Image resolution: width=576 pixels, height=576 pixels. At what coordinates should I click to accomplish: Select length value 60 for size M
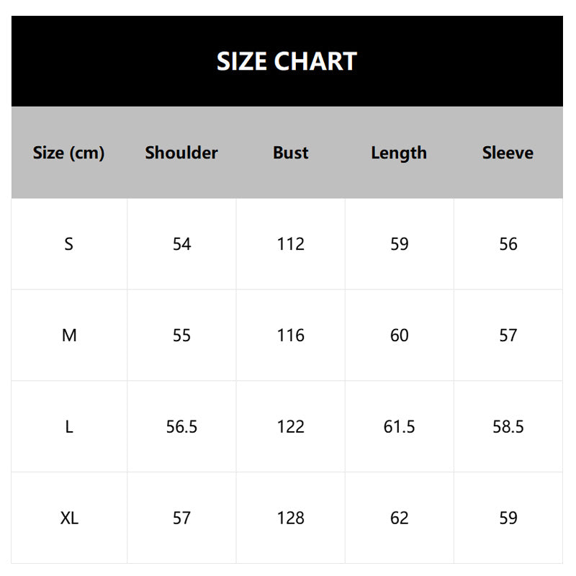(399, 336)
